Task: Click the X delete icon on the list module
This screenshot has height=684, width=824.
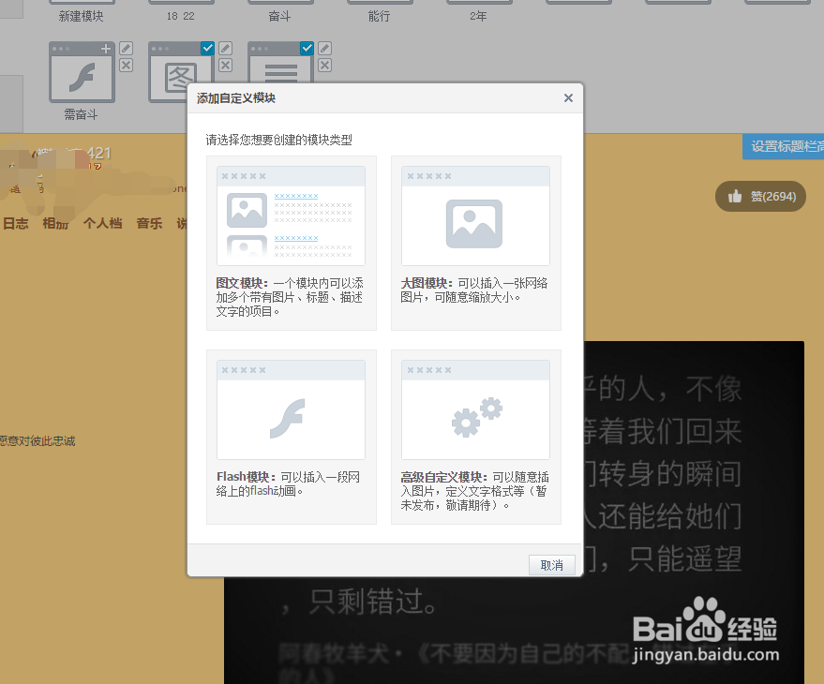Action: pos(324,64)
